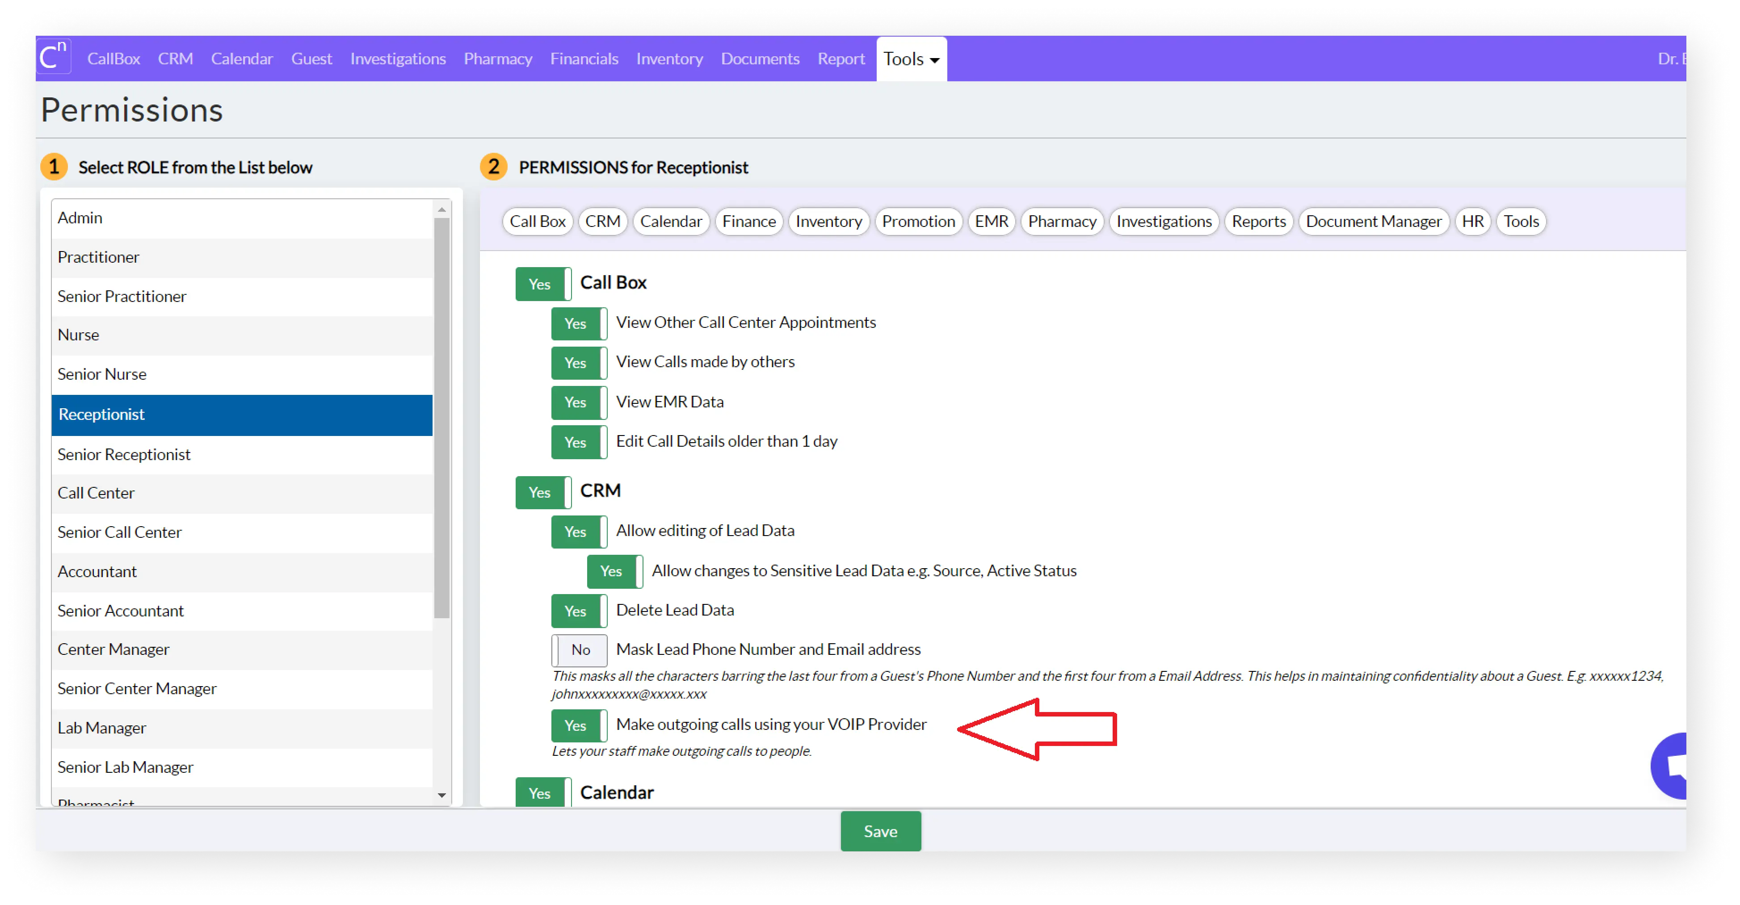The width and height of the screenshot is (1740, 905).
Task: Jump to Reports permissions pill
Action: (x=1258, y=222)
